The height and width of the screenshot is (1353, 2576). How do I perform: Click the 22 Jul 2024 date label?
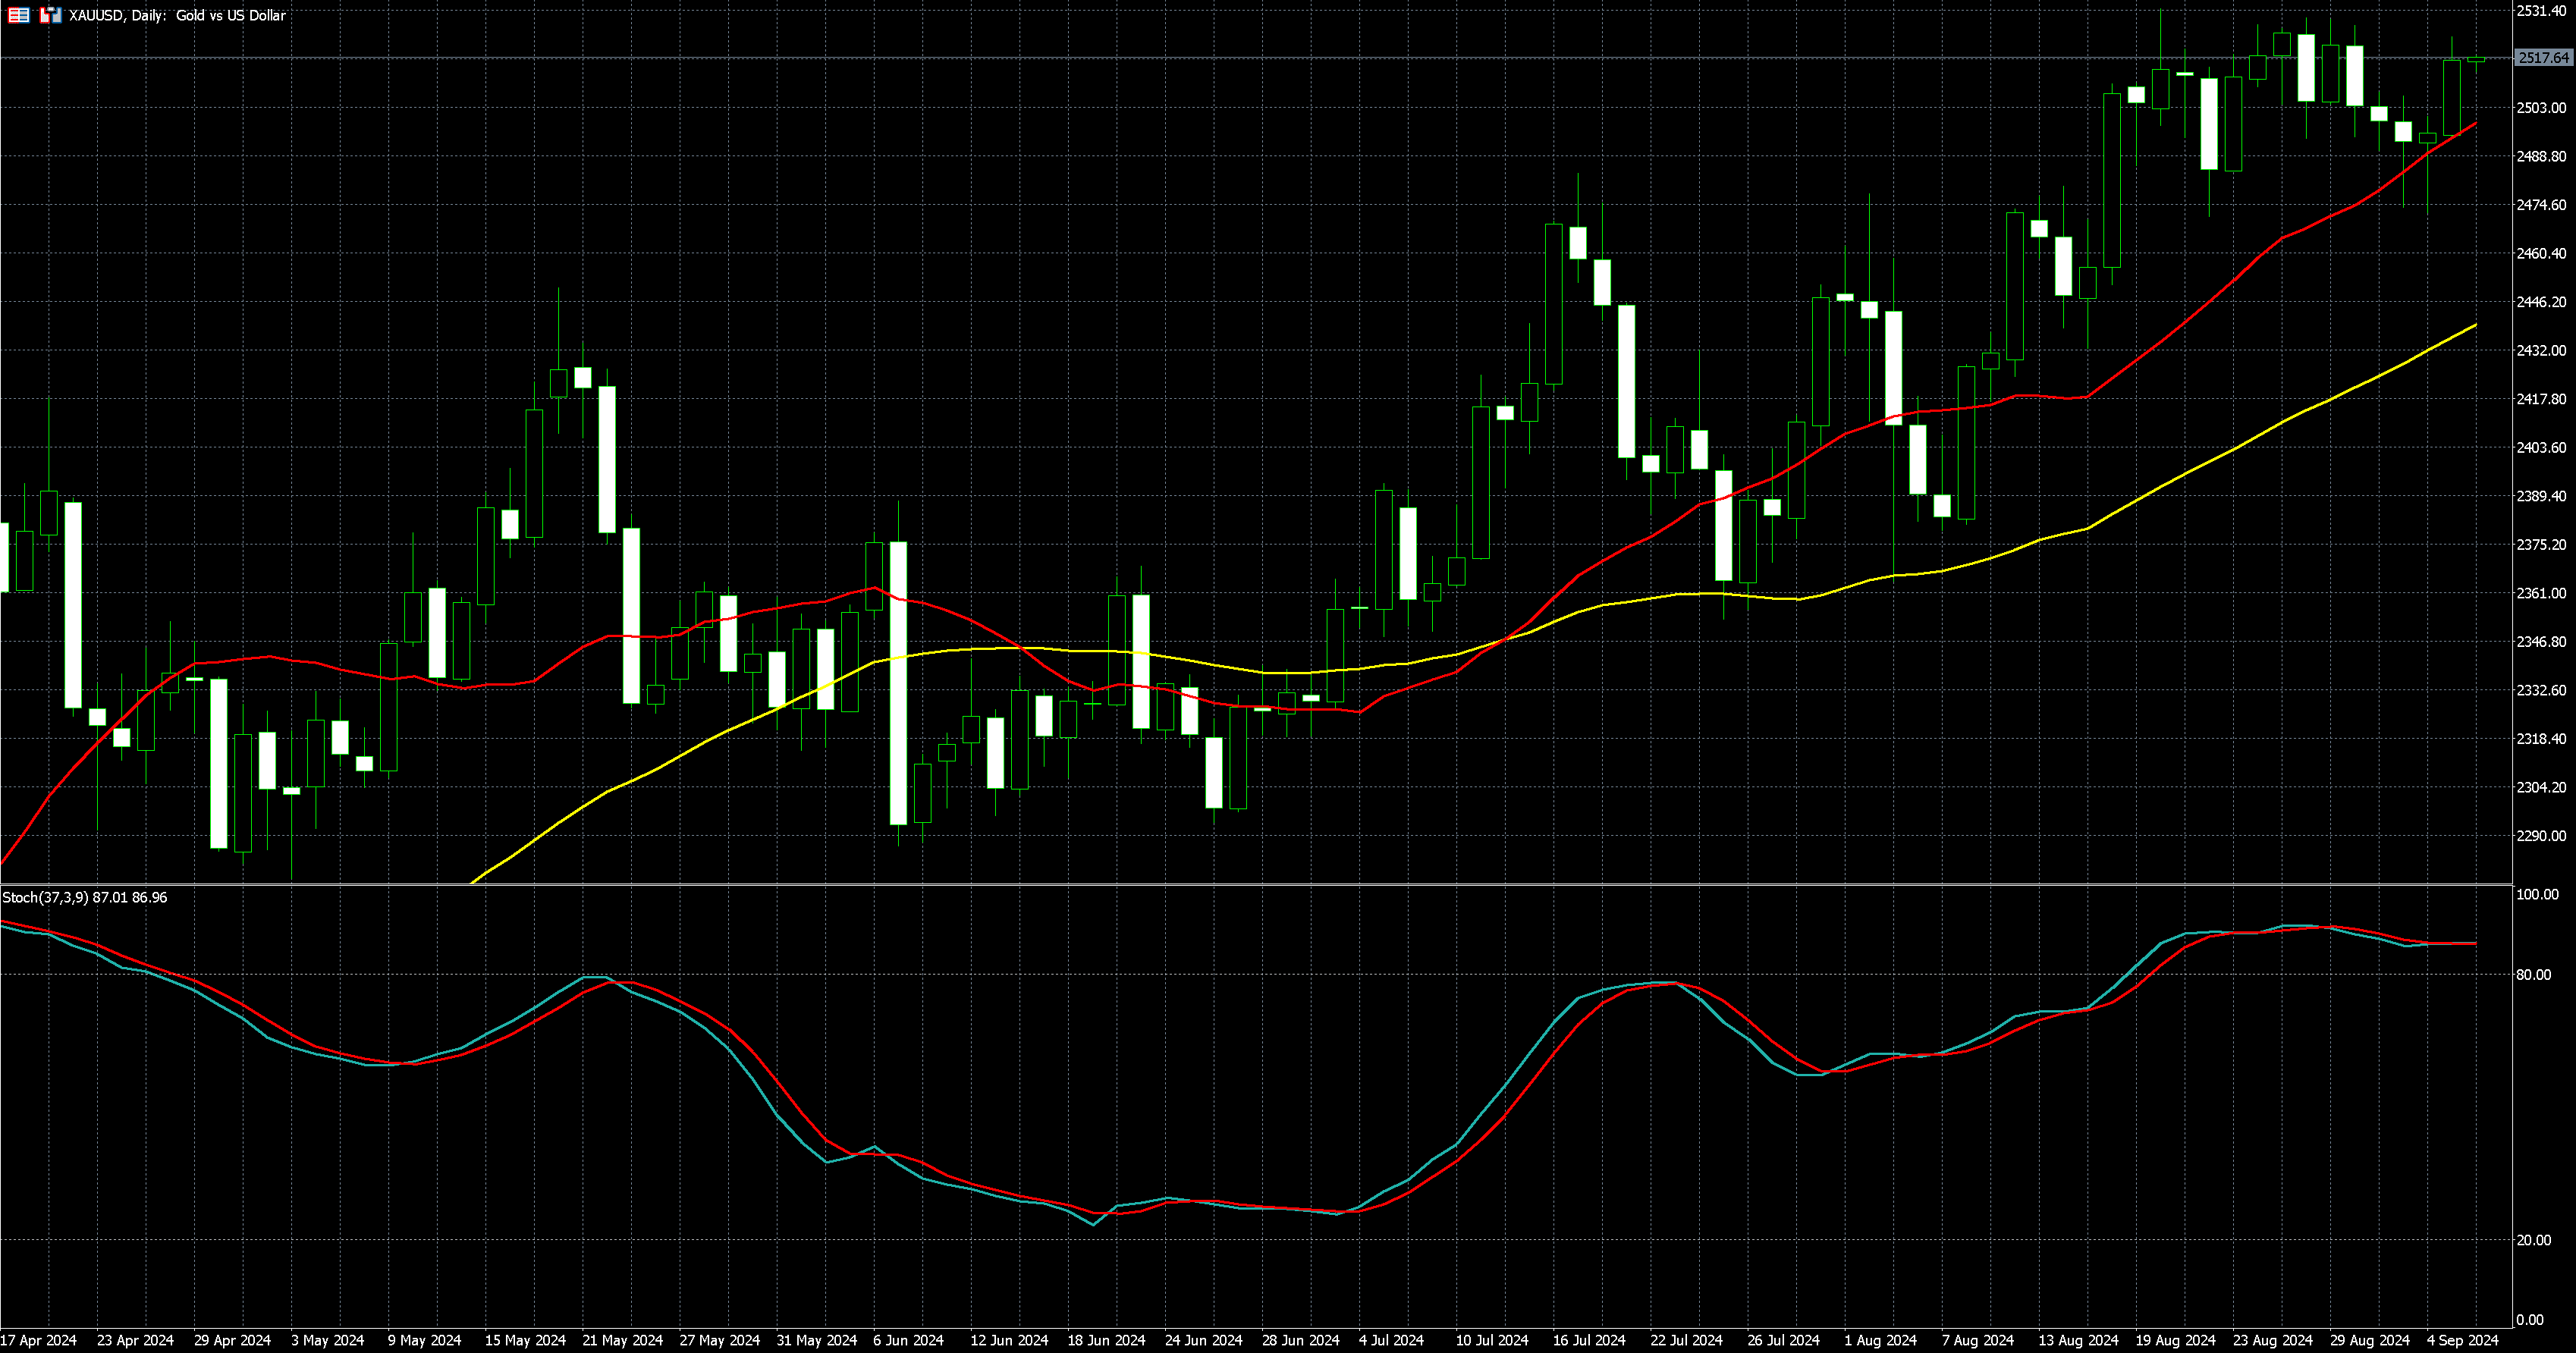(1686, 1340)
